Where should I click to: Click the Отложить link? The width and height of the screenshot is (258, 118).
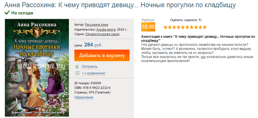point(89,67)
